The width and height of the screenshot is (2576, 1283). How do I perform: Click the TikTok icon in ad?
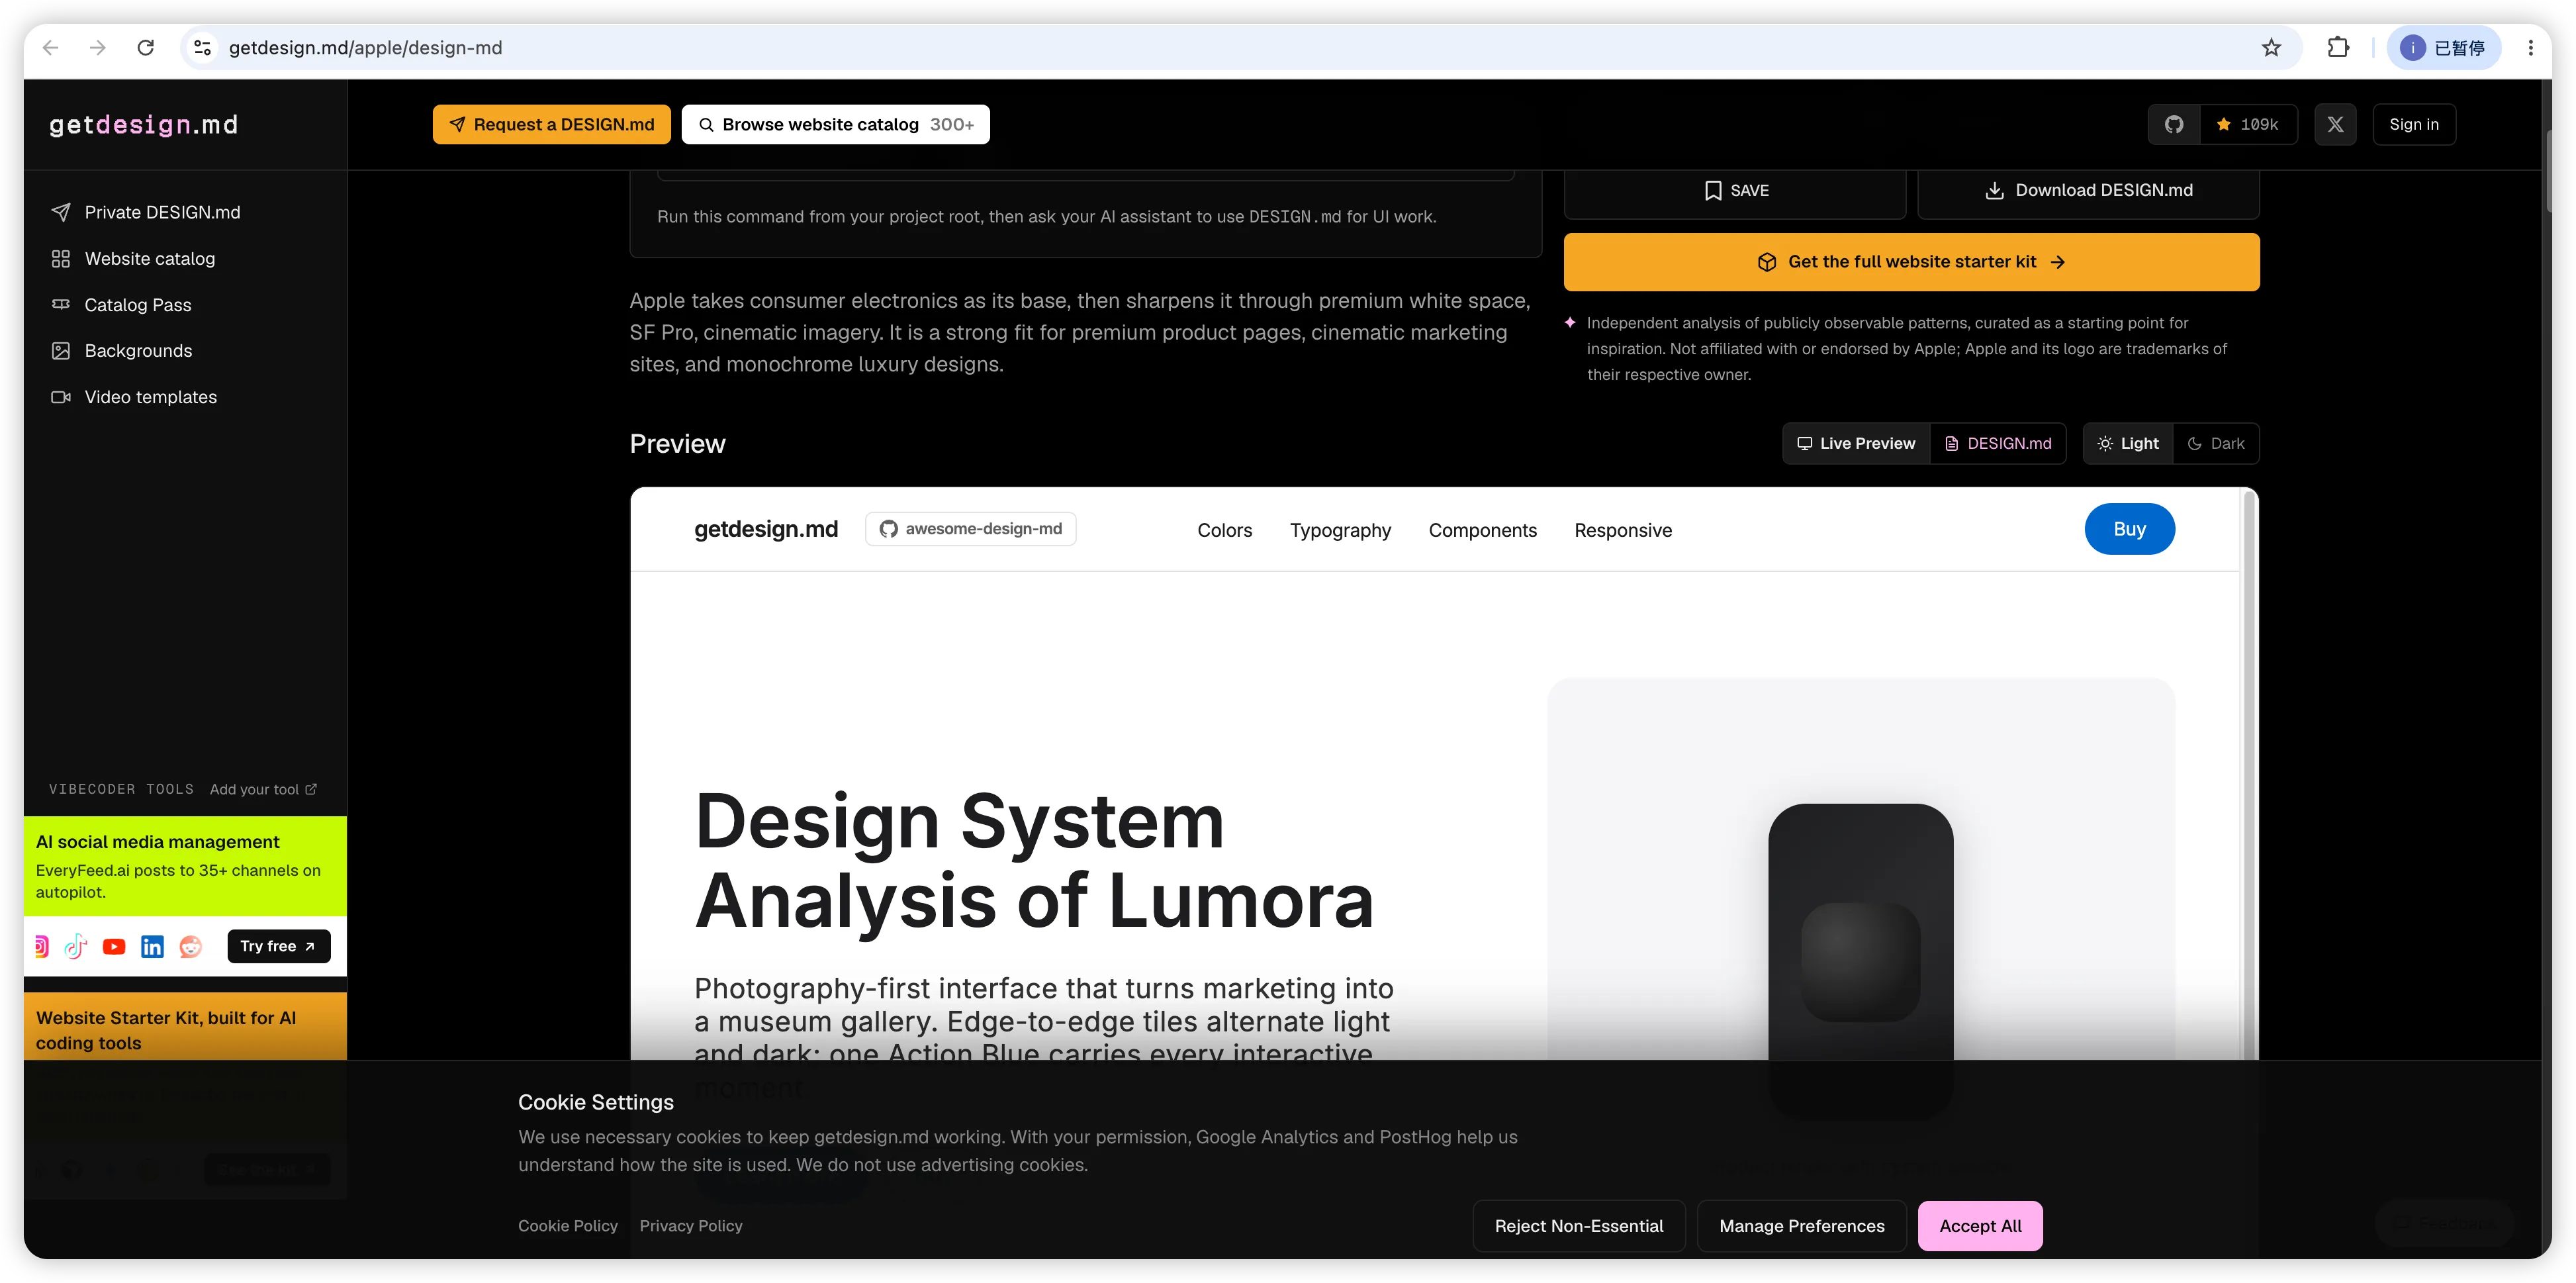coord(76,946)
